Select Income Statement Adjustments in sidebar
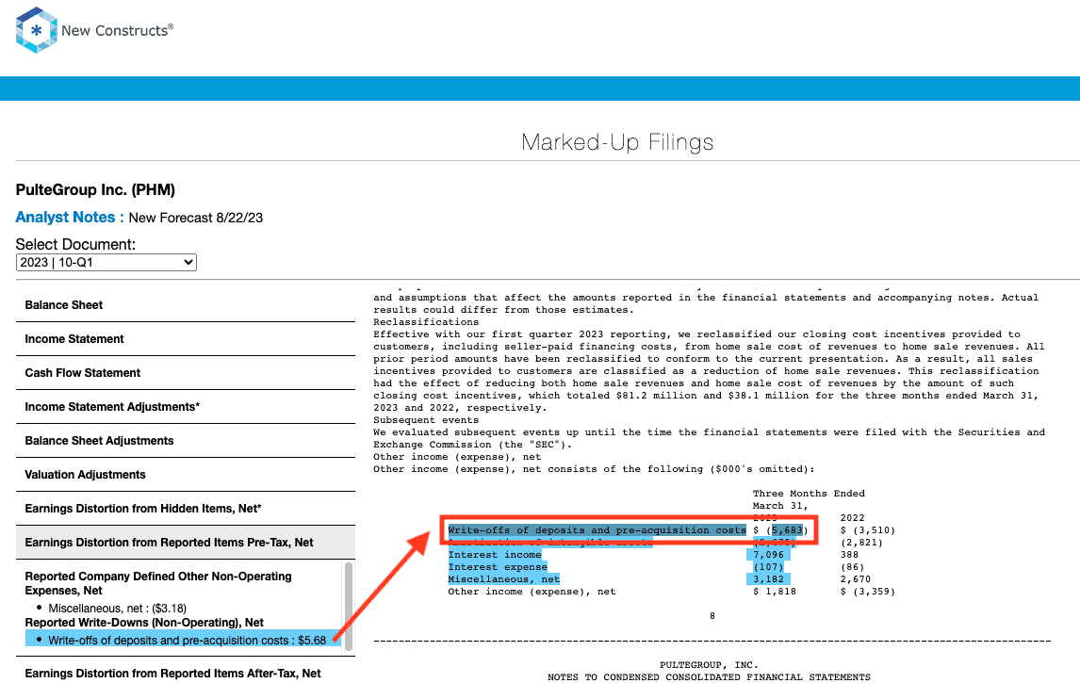Screen dimensions: 1080x683 coord(186,407)
